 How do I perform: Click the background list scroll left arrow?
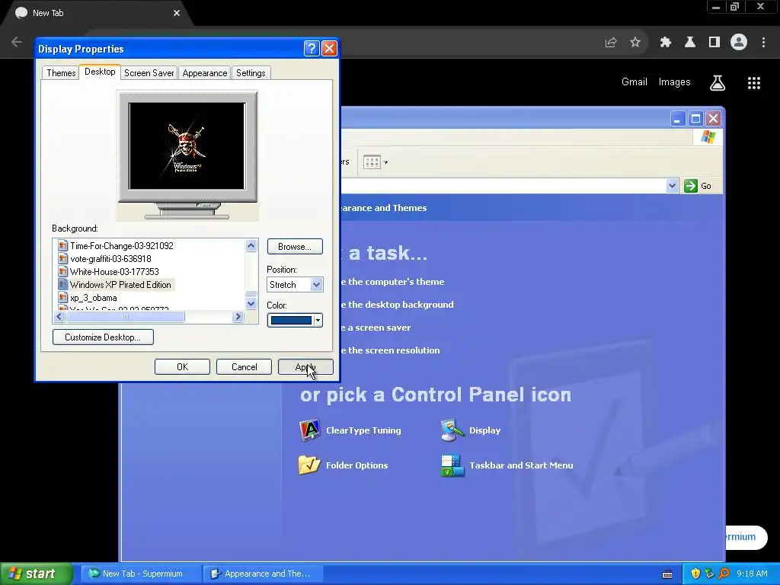coord(59,316)
